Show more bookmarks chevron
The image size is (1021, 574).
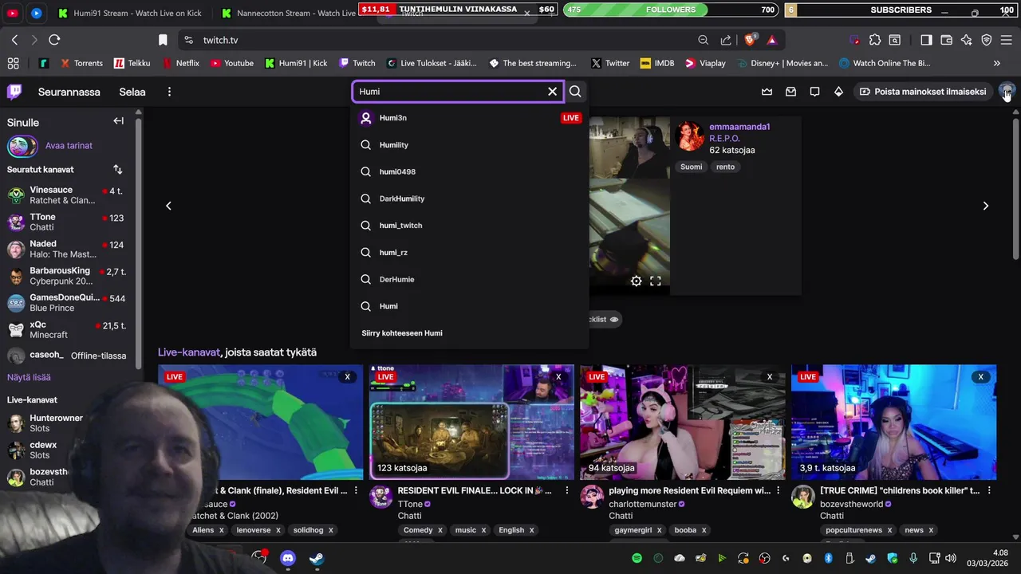coord(996,63)
